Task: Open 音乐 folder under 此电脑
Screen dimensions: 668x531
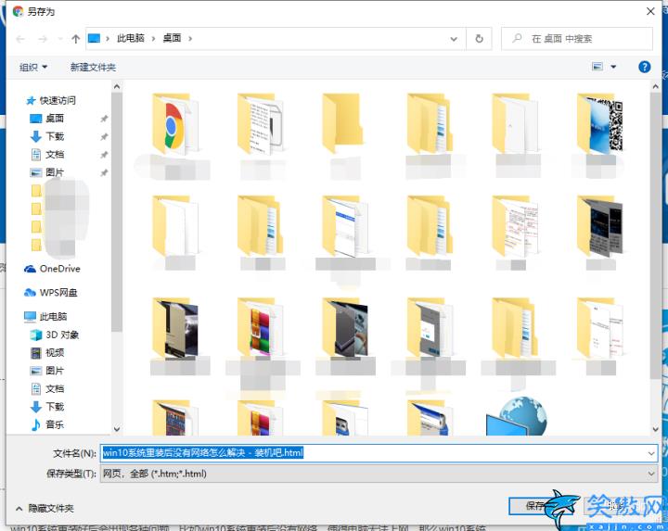Action: point(47,424)
